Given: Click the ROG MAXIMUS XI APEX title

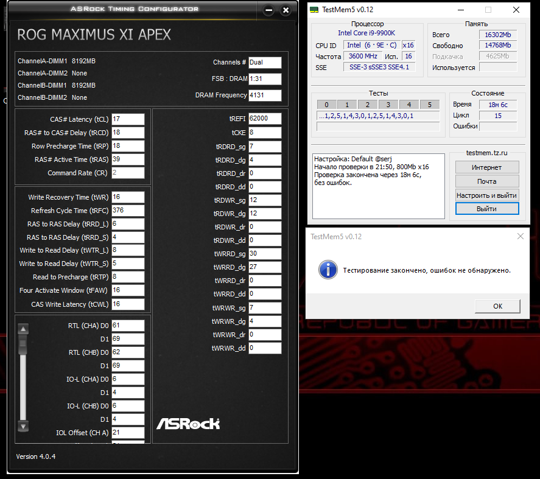Looking at the screenshot, I should [x=94, y=35].
